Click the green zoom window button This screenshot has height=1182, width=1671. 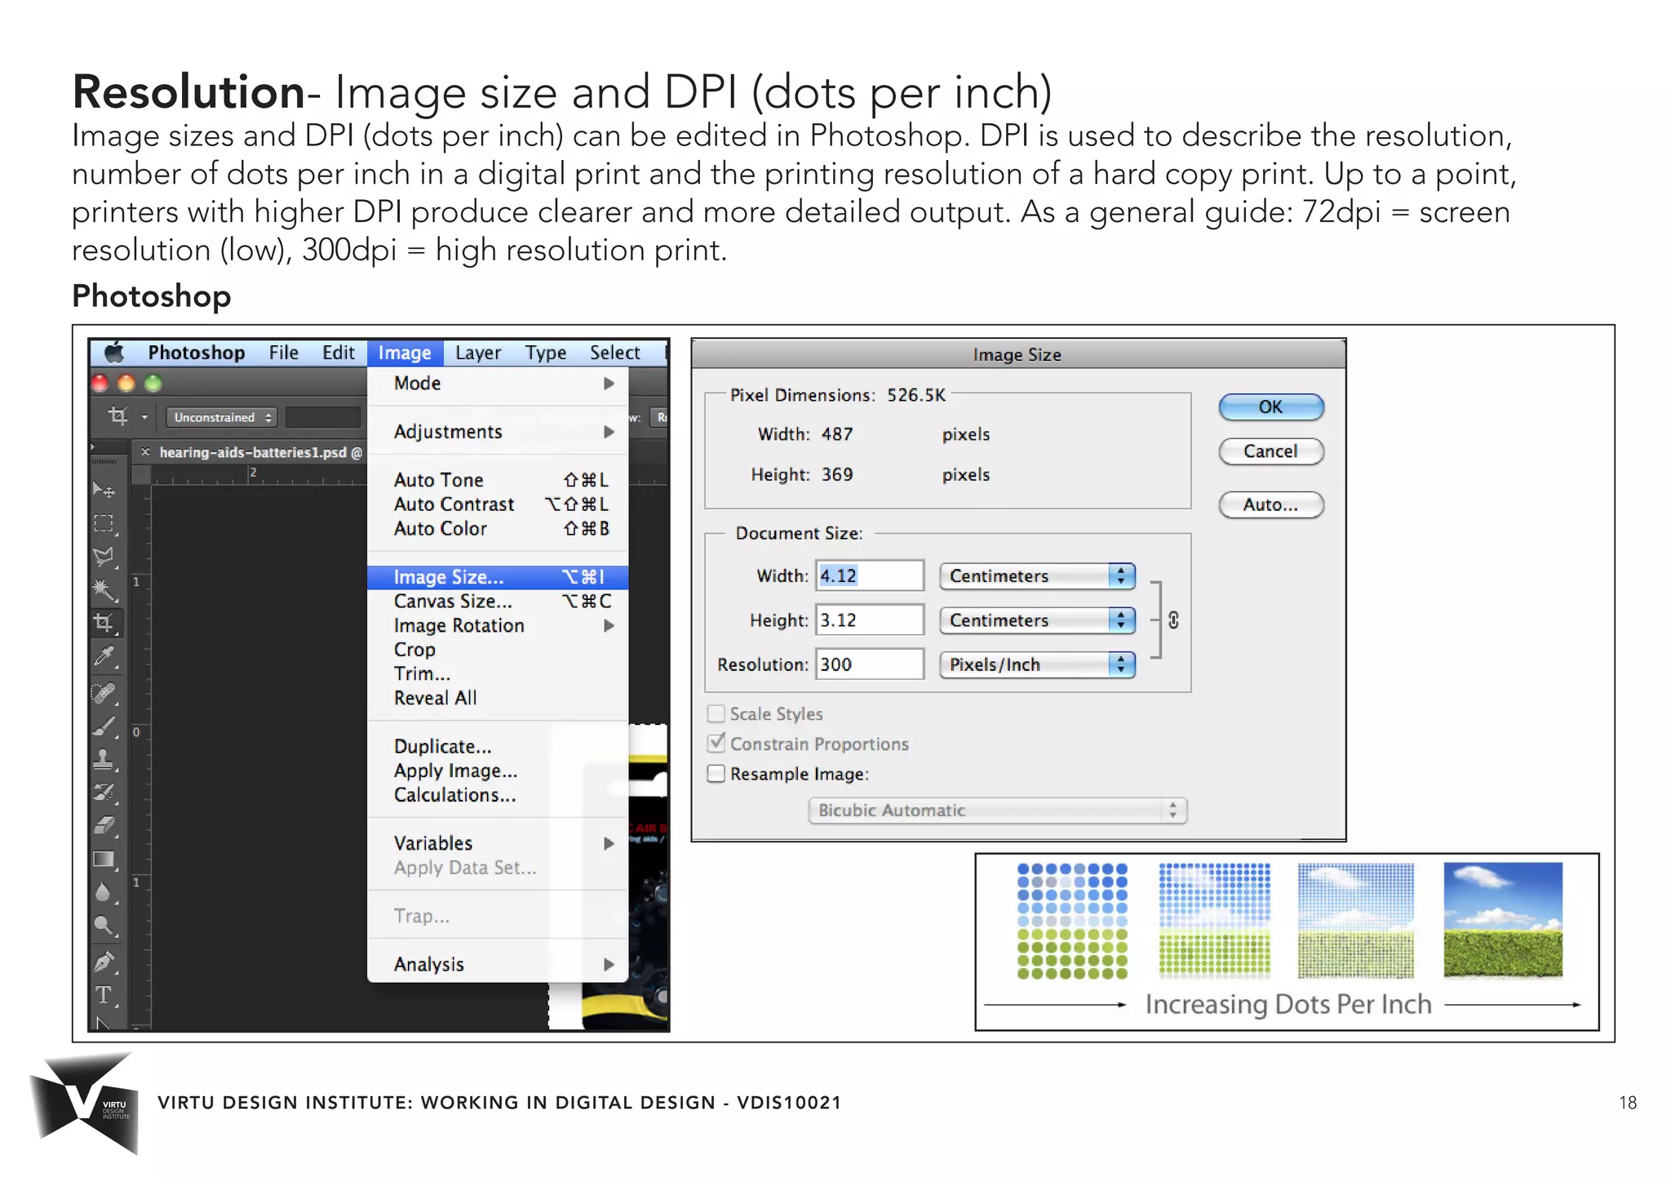[x=153, y=383]
